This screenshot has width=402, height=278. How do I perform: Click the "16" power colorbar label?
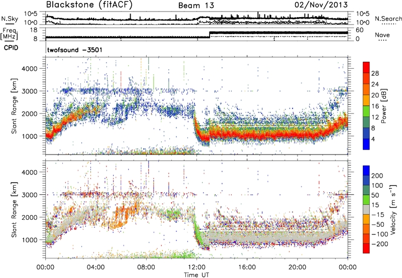tap(375, 106)
